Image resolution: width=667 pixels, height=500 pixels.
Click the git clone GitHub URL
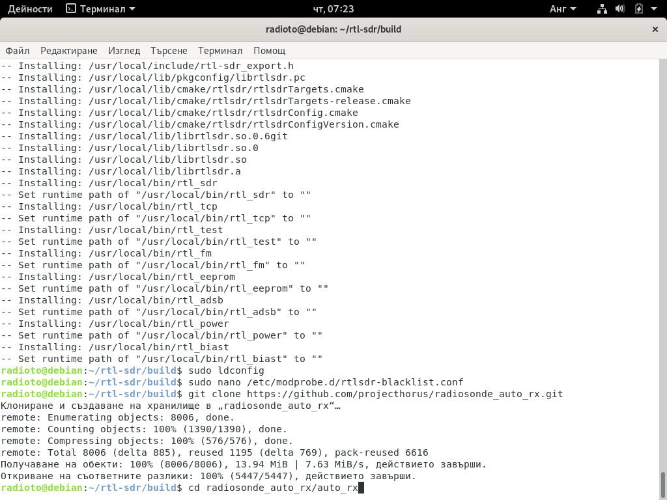pyautogui.click(x=405, y=394)
